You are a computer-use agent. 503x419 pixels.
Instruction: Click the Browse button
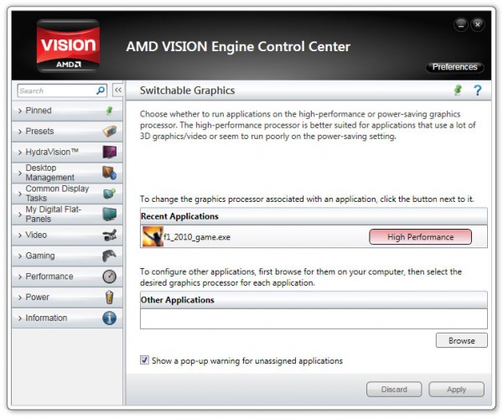pyautogui.click(x=461, y=341)
